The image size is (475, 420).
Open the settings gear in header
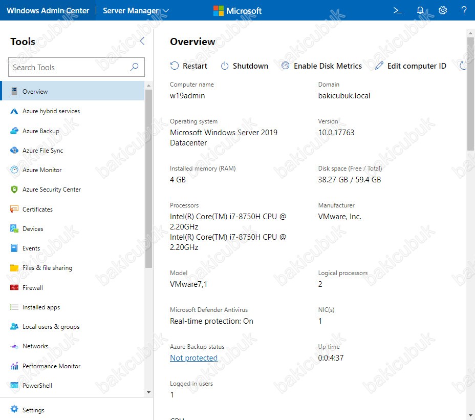[x=443, y=10]
